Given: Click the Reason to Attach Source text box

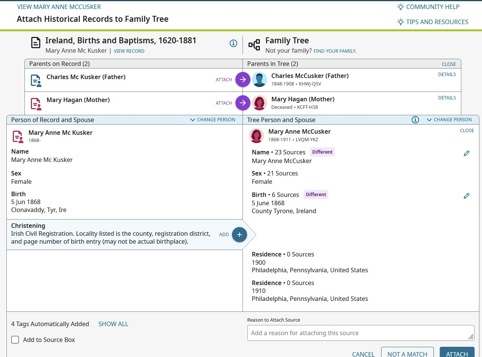Looking at the screenshot, I should point(361,333).
